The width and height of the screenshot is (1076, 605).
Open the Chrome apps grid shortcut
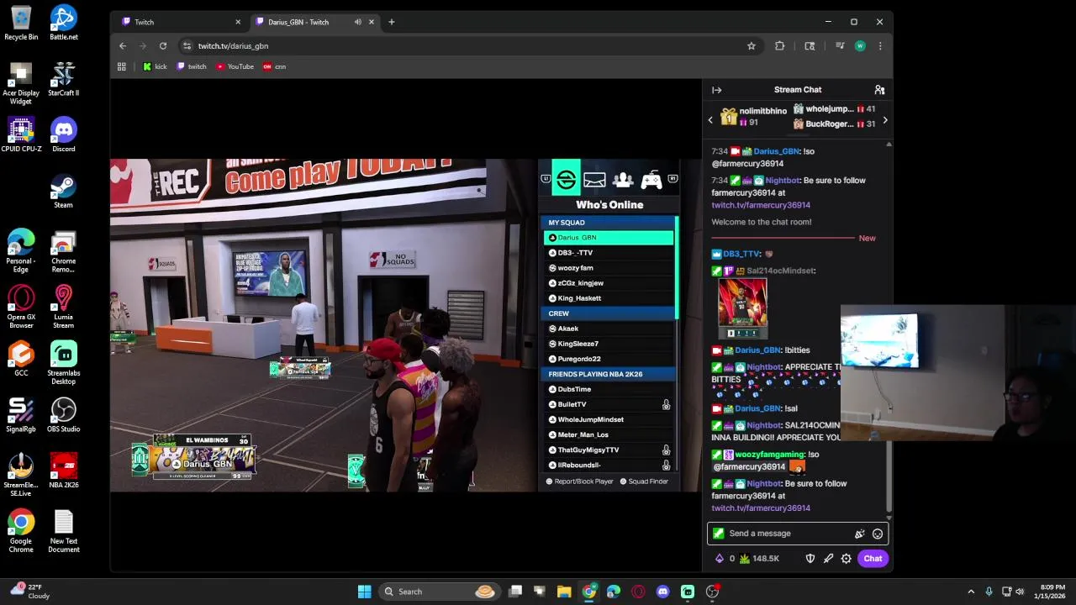tap(122, 66)
